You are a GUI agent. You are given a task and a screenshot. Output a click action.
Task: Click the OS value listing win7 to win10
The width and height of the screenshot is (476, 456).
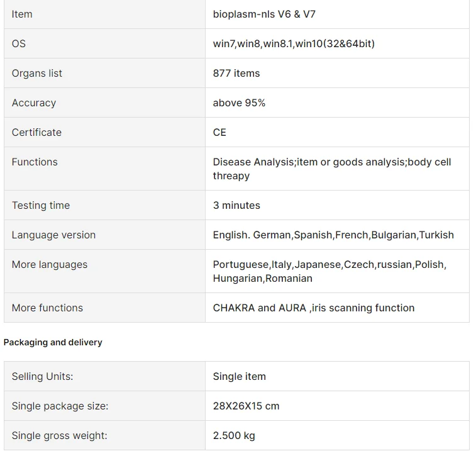(x=294, y=43)
